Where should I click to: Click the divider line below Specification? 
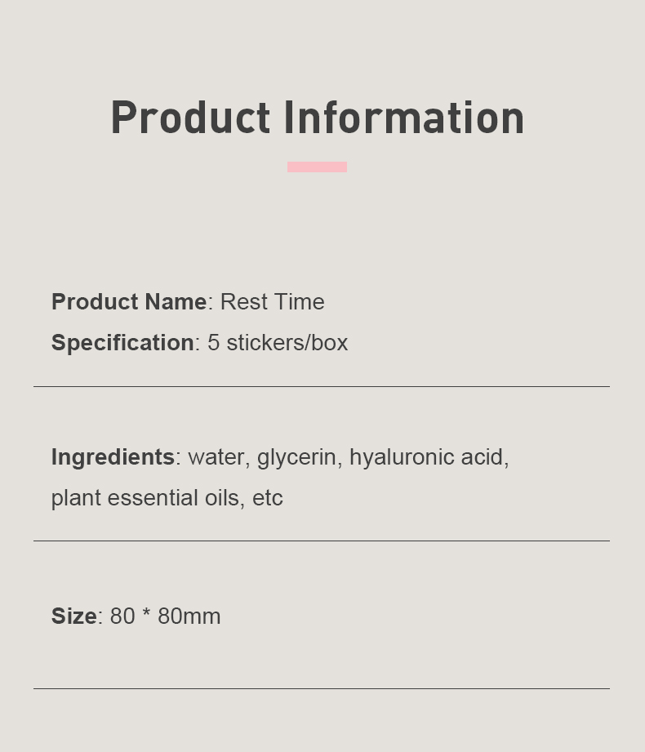coord(321,386)
